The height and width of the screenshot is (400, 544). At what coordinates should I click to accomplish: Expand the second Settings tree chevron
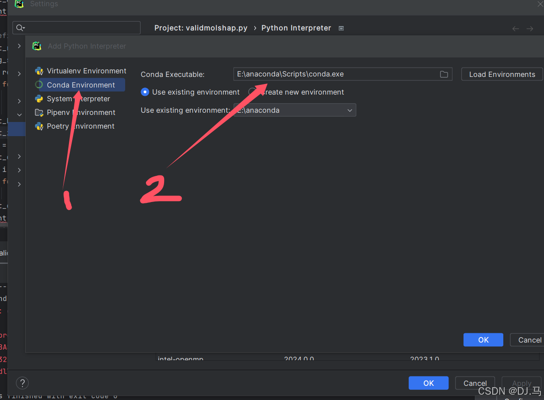tap(19, 73)
